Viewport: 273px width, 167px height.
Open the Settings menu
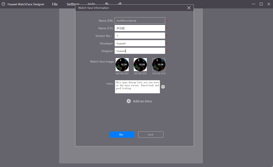[73, 4]
